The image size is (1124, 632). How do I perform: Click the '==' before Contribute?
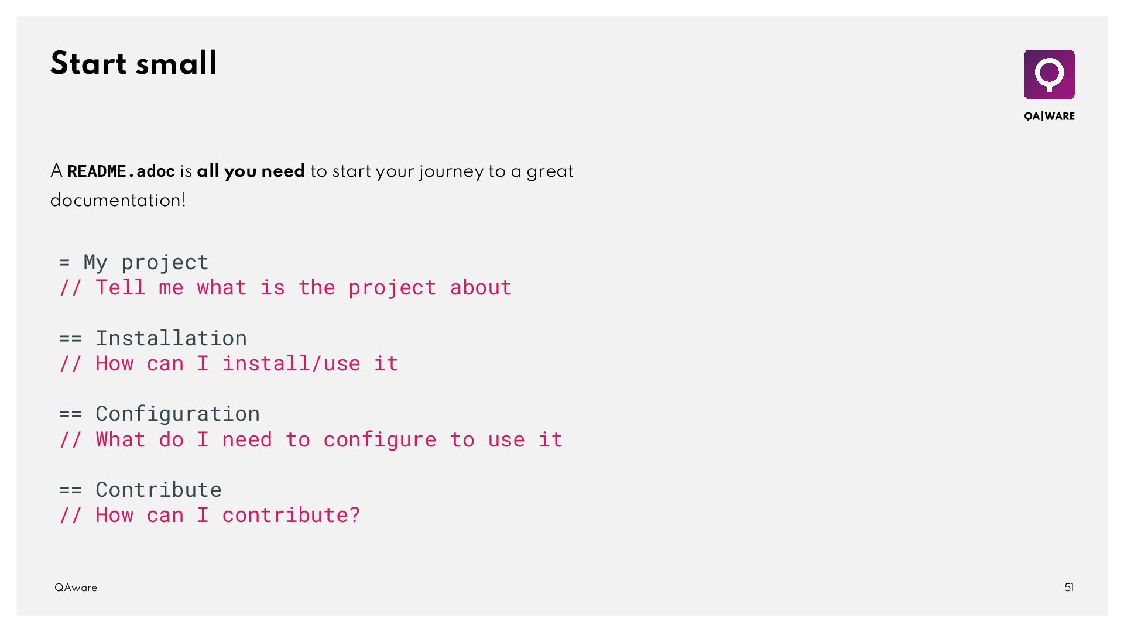(70, 490)
